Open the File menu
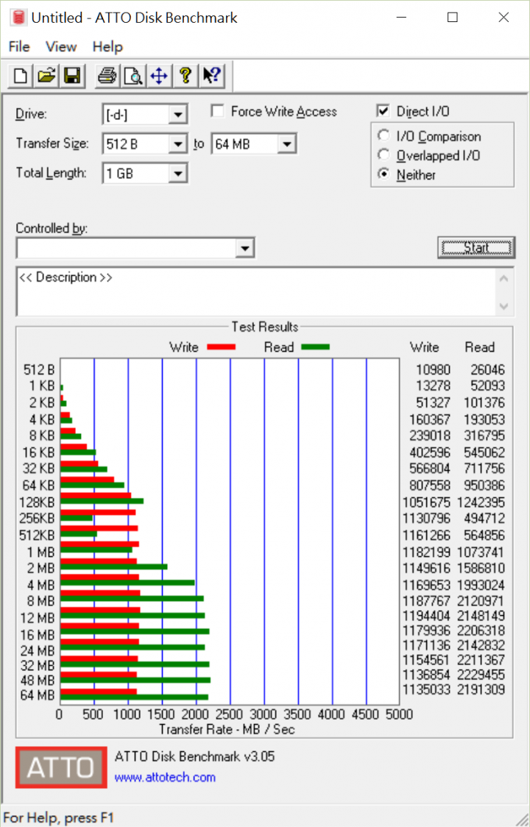 click(19, 46)
